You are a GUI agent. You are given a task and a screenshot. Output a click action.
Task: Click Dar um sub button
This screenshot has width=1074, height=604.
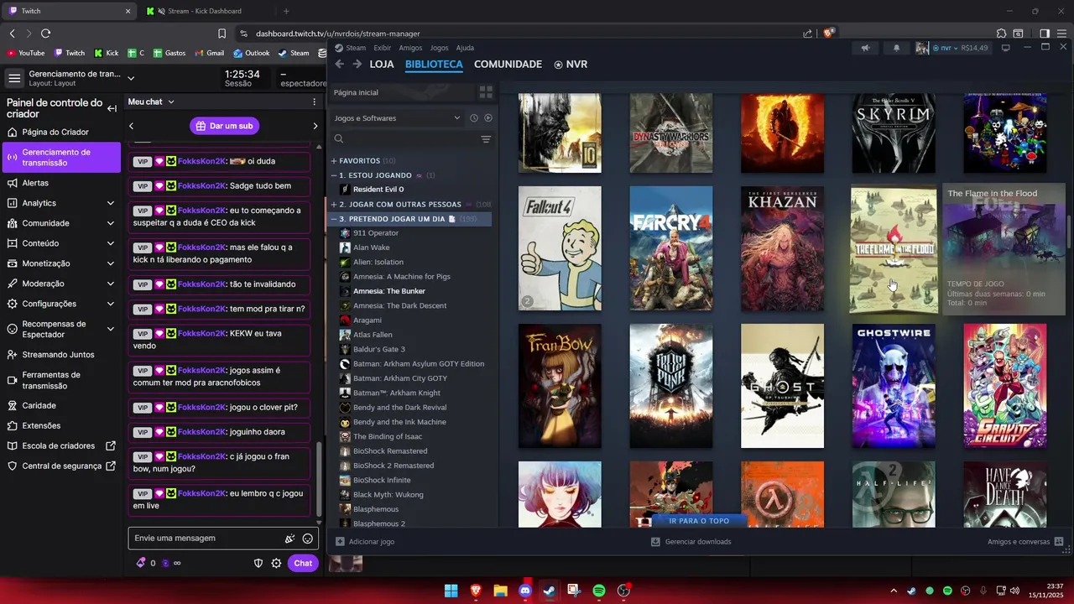click(224, 126)
